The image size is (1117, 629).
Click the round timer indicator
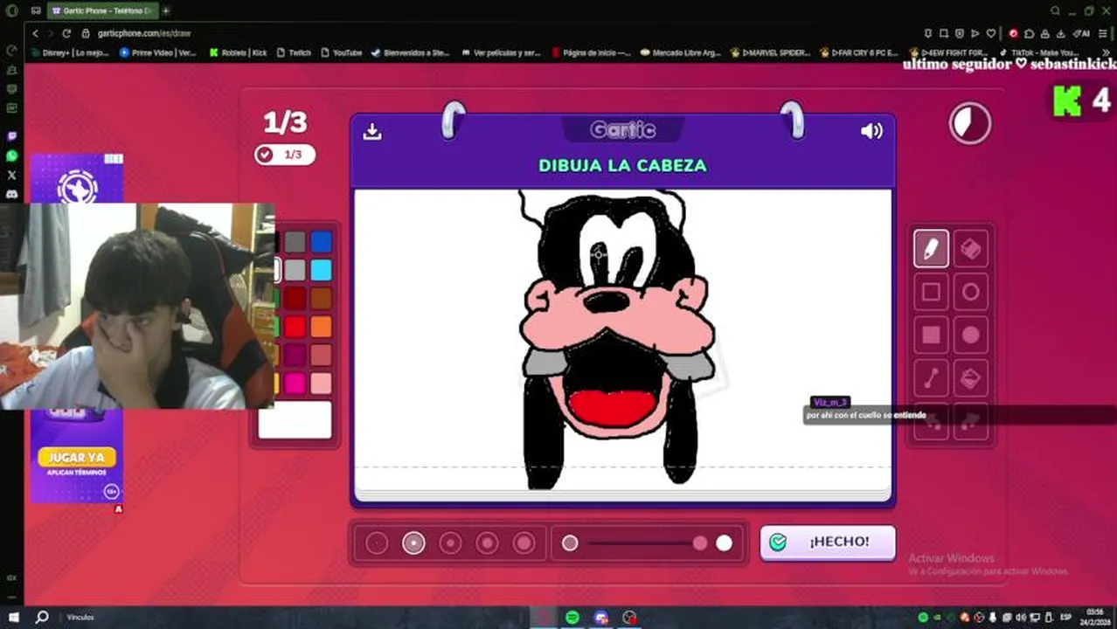(x=970, y=124)
